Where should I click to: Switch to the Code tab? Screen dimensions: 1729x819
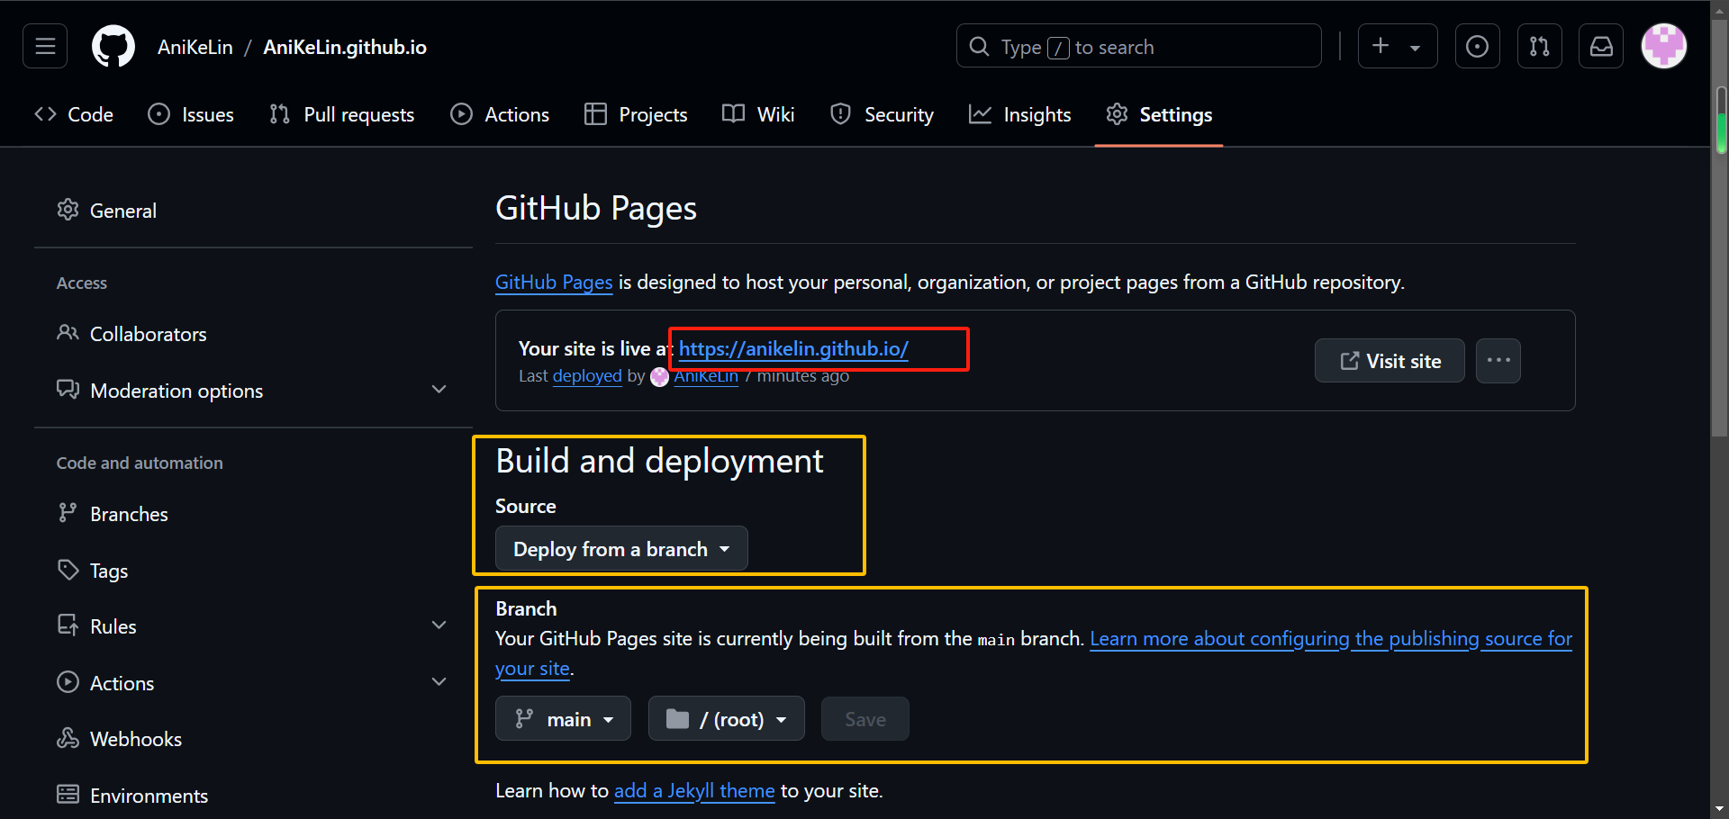click(x=74, y=114)
